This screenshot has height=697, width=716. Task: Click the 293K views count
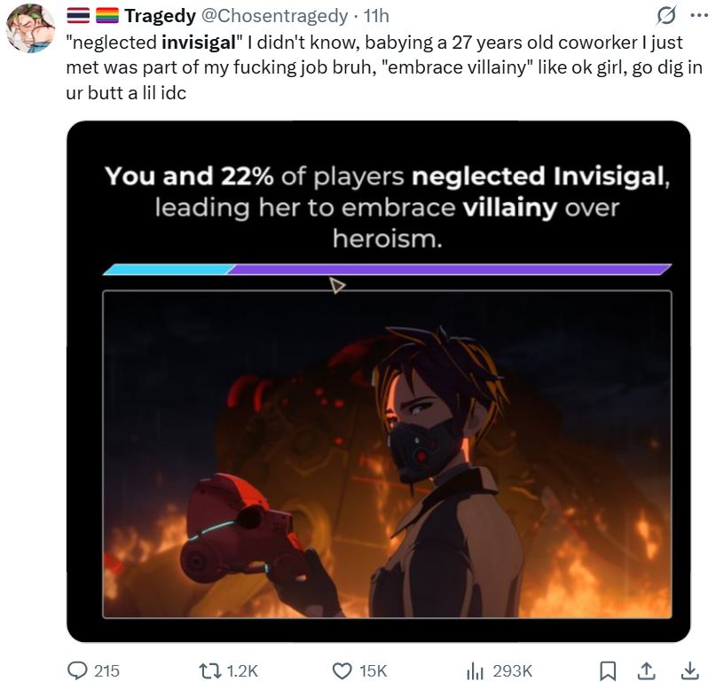513,671
